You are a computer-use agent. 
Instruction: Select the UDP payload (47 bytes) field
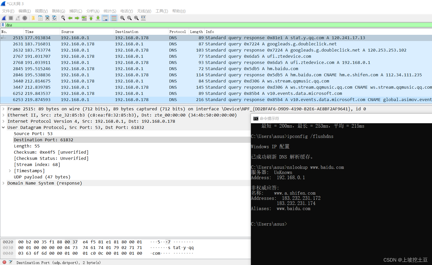pos(42,177)
